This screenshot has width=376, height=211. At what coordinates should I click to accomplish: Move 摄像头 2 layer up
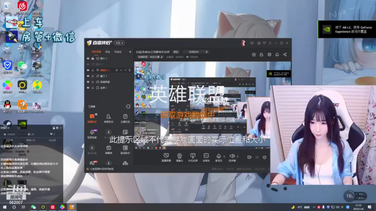[x=121, y=70]
